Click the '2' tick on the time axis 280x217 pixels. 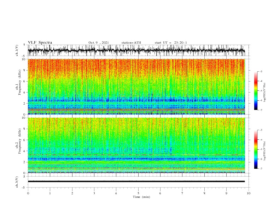[72, 193]
